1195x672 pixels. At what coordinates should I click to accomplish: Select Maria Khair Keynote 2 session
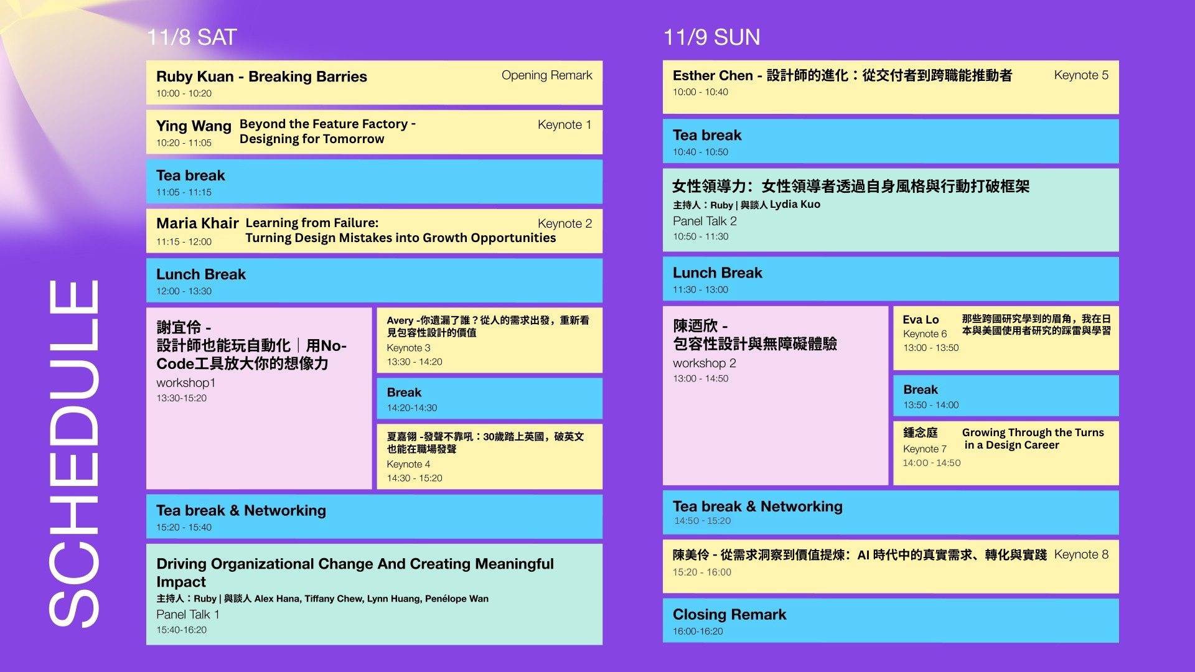click(x=374, y=231)
